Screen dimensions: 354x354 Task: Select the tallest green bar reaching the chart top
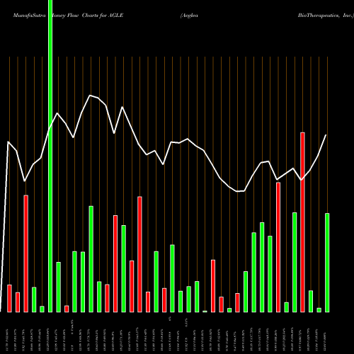pyautogui.click(x=50, y=156)
